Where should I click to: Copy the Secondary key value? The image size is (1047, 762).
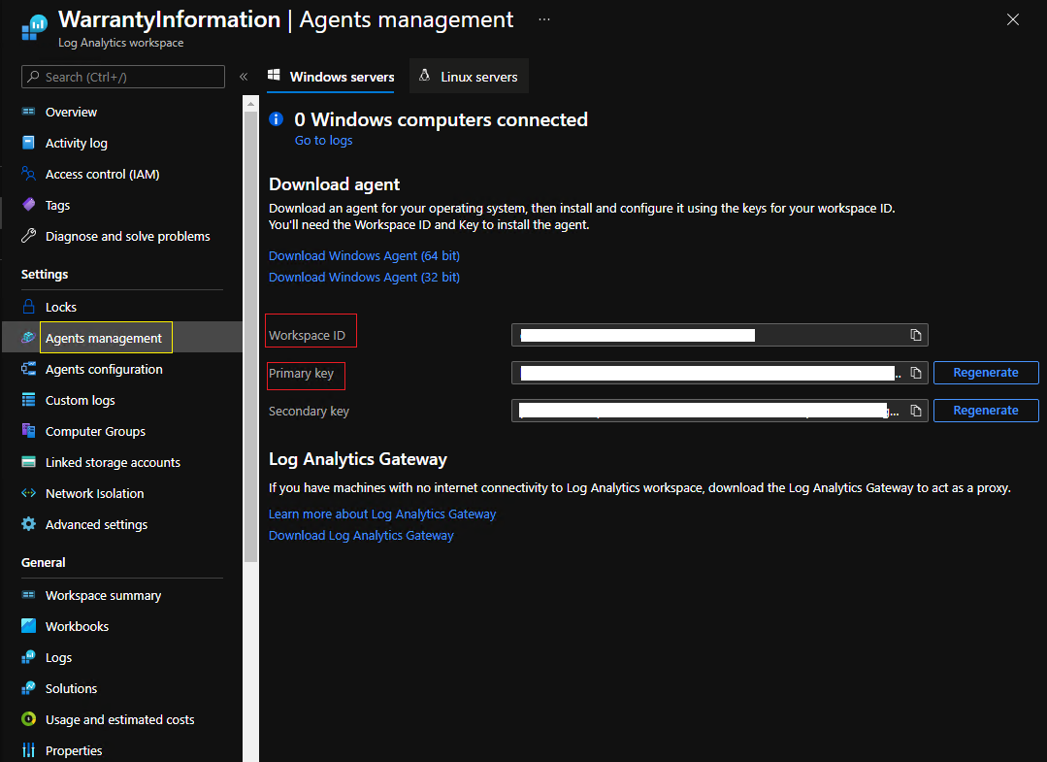click(915, 411)
